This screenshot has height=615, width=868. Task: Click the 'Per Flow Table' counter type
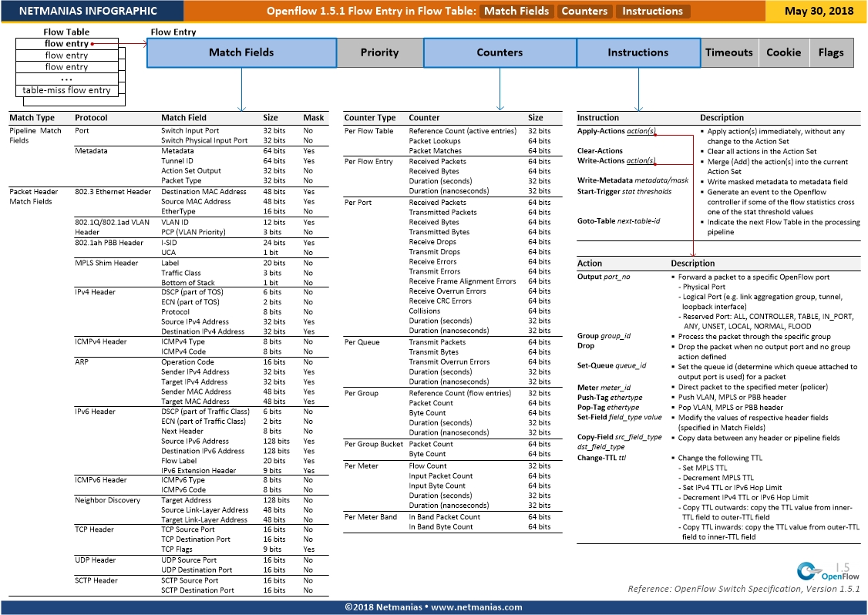368,131
